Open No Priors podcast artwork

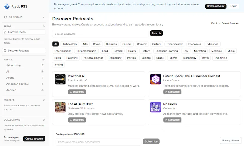[156, 107]
